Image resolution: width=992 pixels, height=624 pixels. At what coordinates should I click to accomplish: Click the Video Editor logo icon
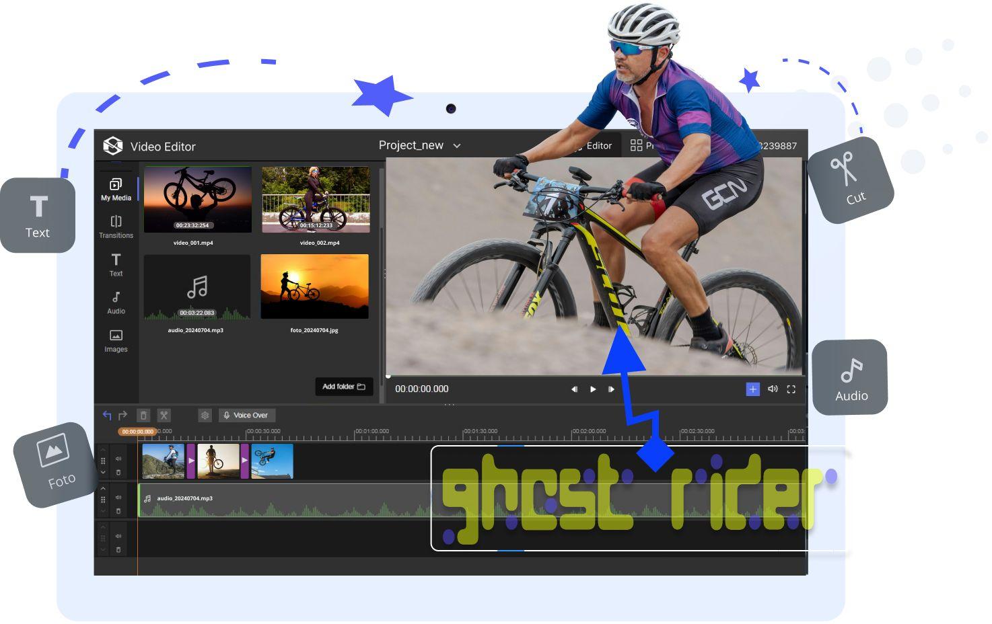(x=112, y=146)
